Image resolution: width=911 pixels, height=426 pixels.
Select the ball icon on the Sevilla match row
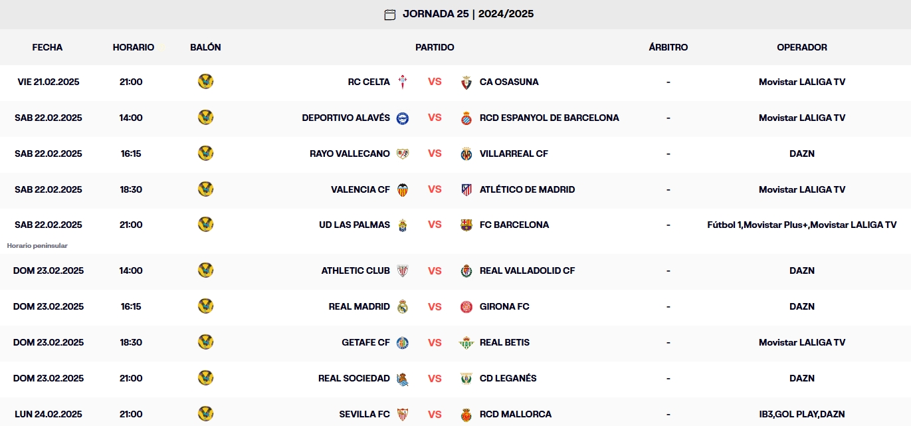pos(206,413)
